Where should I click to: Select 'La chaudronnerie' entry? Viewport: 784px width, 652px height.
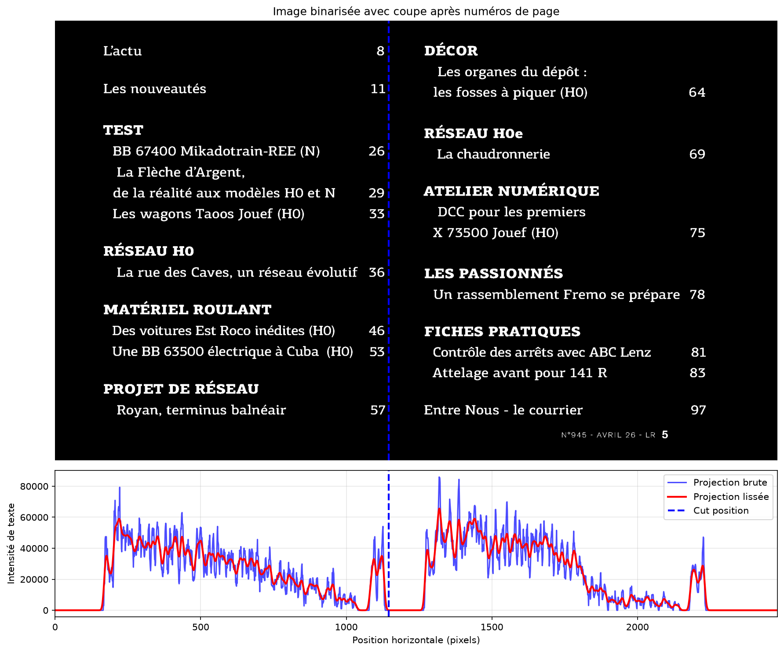click(x=493, y=154)
